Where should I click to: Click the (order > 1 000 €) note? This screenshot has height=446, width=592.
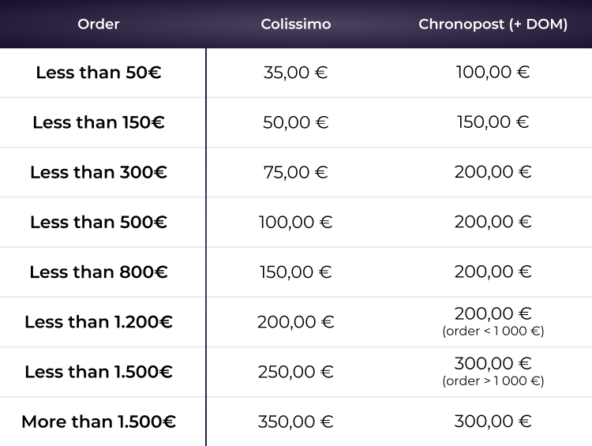click(493, 381)
